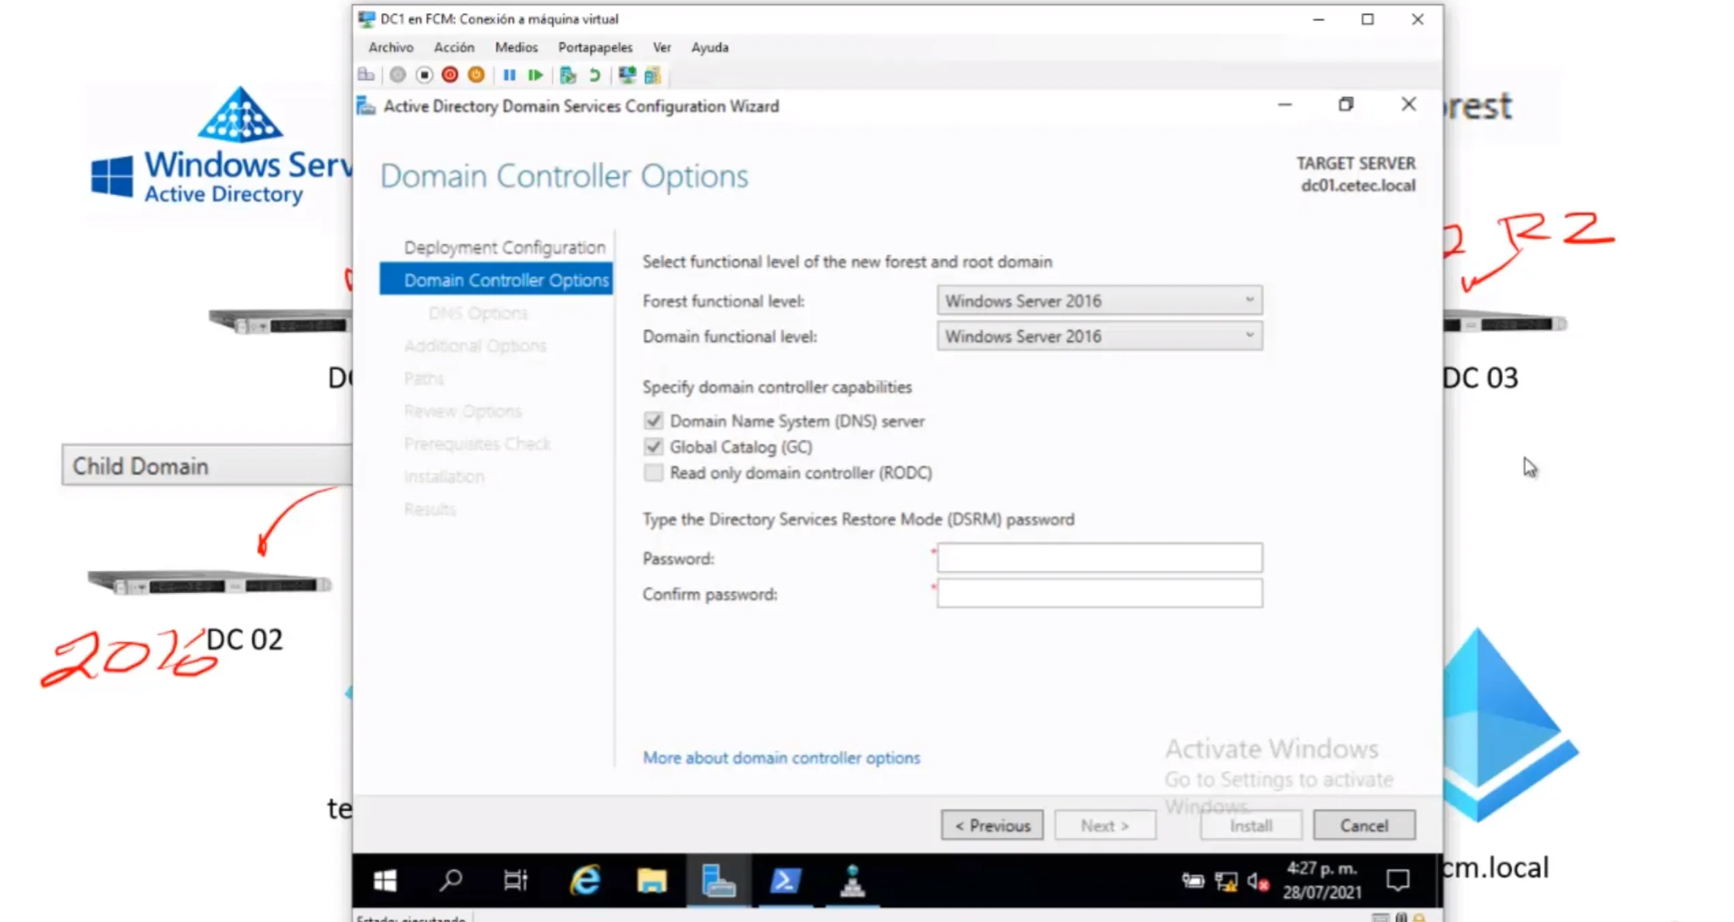1734x922 pixels.
Task: Uncheck the Global Catalog (GC) checkbox
Action: 653,446
